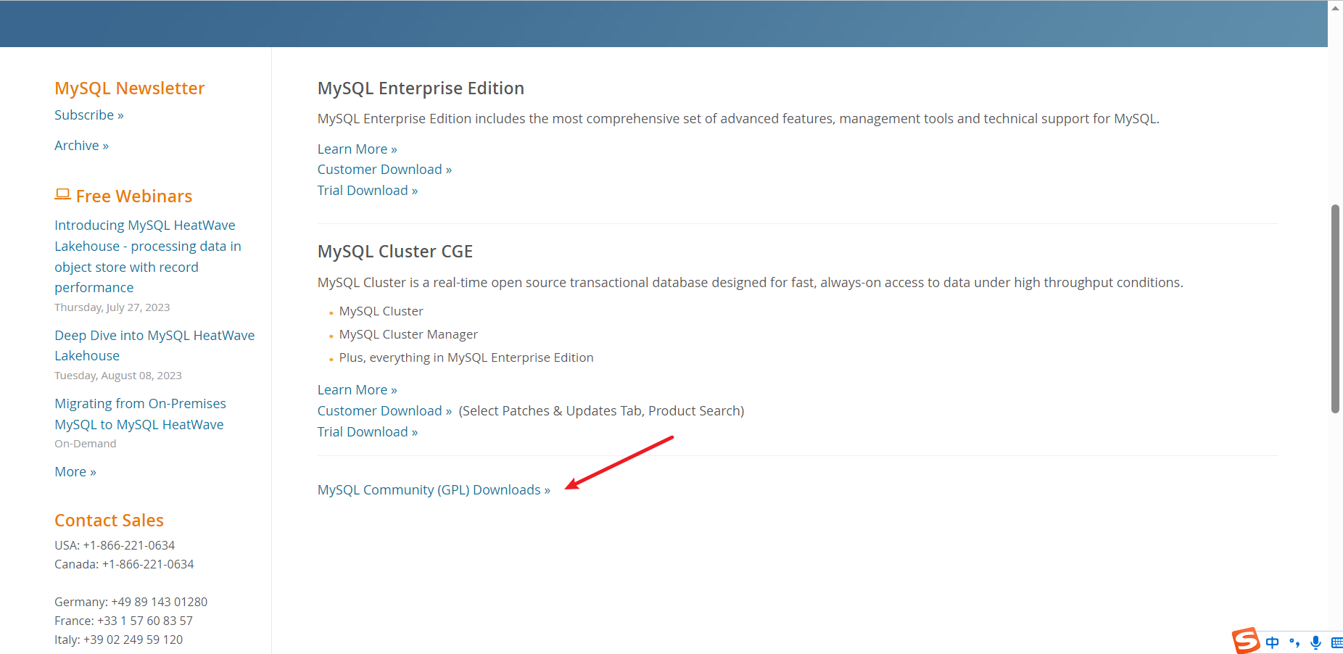Select the MySQL Cluster CGE heading text
This screenshot has width=1343, height=654.
[395, 252]
